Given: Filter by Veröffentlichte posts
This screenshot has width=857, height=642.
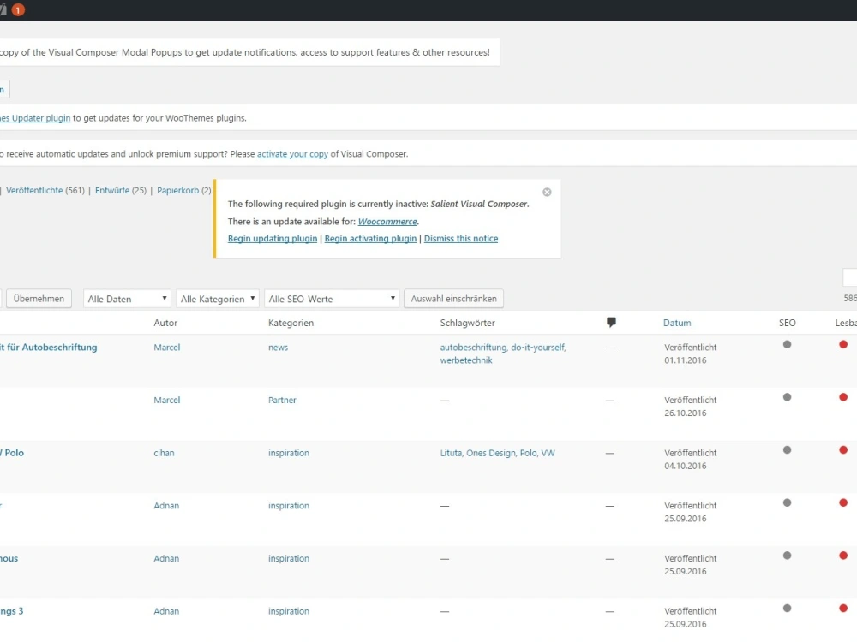Looking at the screenshot, I should pos(34,191).
